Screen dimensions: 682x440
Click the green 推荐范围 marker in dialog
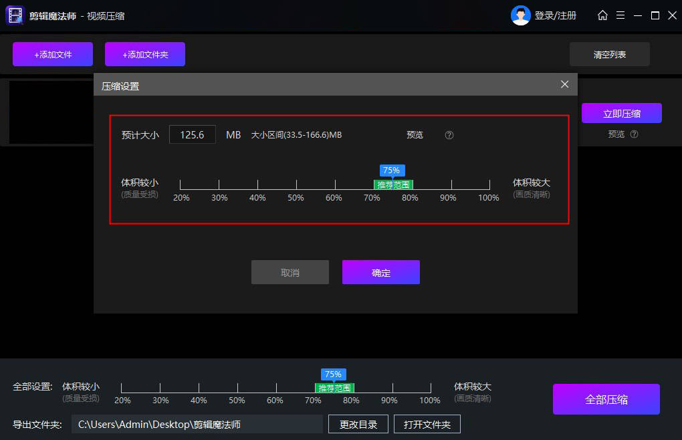(x=393, y=185)
